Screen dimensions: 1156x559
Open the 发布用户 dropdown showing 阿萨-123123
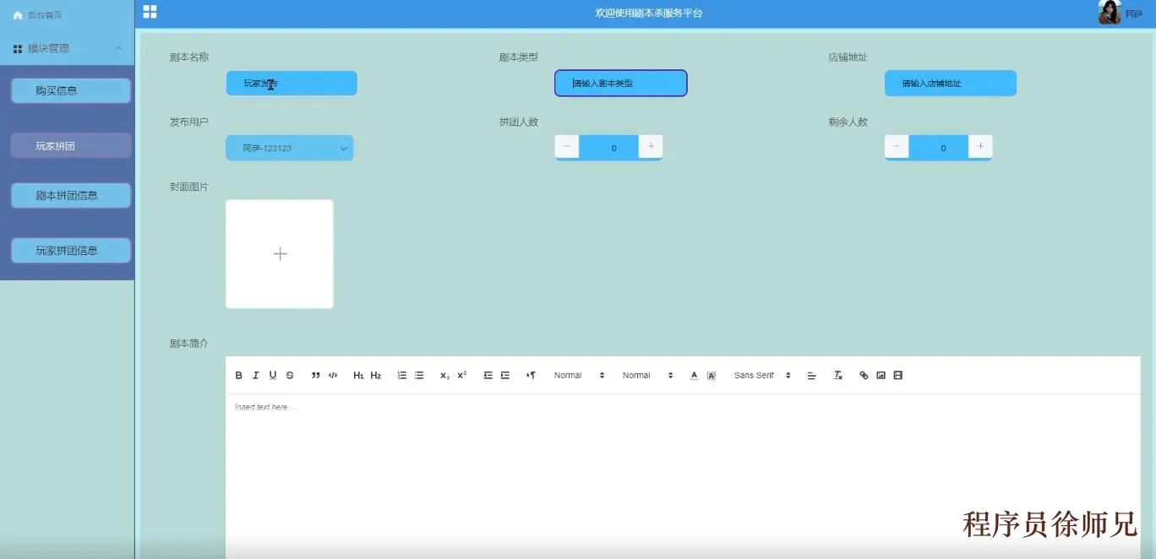tap(289, 148)
